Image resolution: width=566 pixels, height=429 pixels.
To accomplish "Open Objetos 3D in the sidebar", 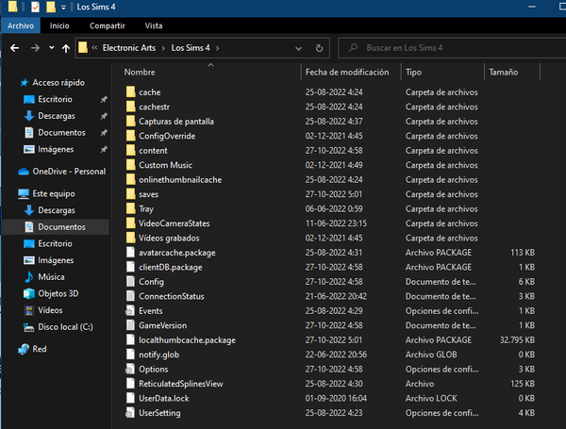I will pos(58,293).
